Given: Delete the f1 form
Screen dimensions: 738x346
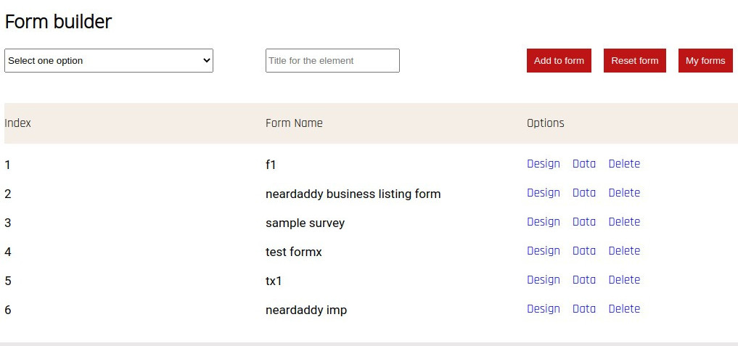Looking at the screenshot, I should point(624,164).
